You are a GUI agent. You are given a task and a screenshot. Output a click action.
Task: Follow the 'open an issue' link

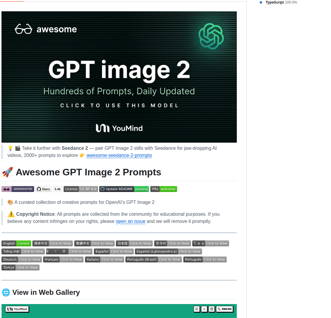(130, 221)
